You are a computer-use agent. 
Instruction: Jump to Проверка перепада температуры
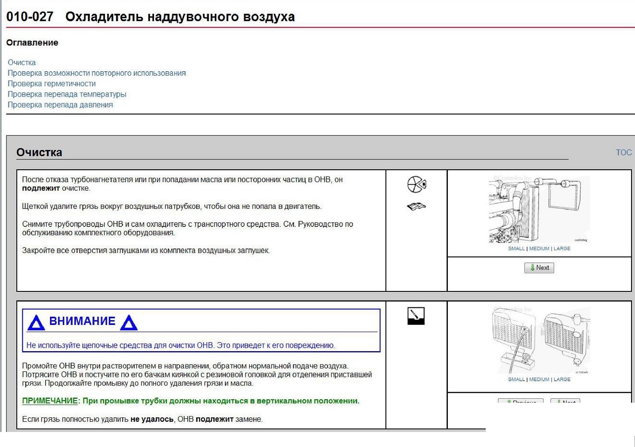click(67, 94)
